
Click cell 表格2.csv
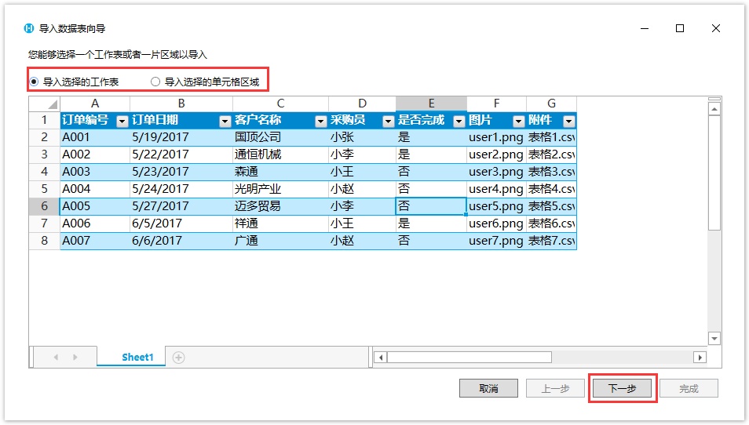(x=551, y=154)
